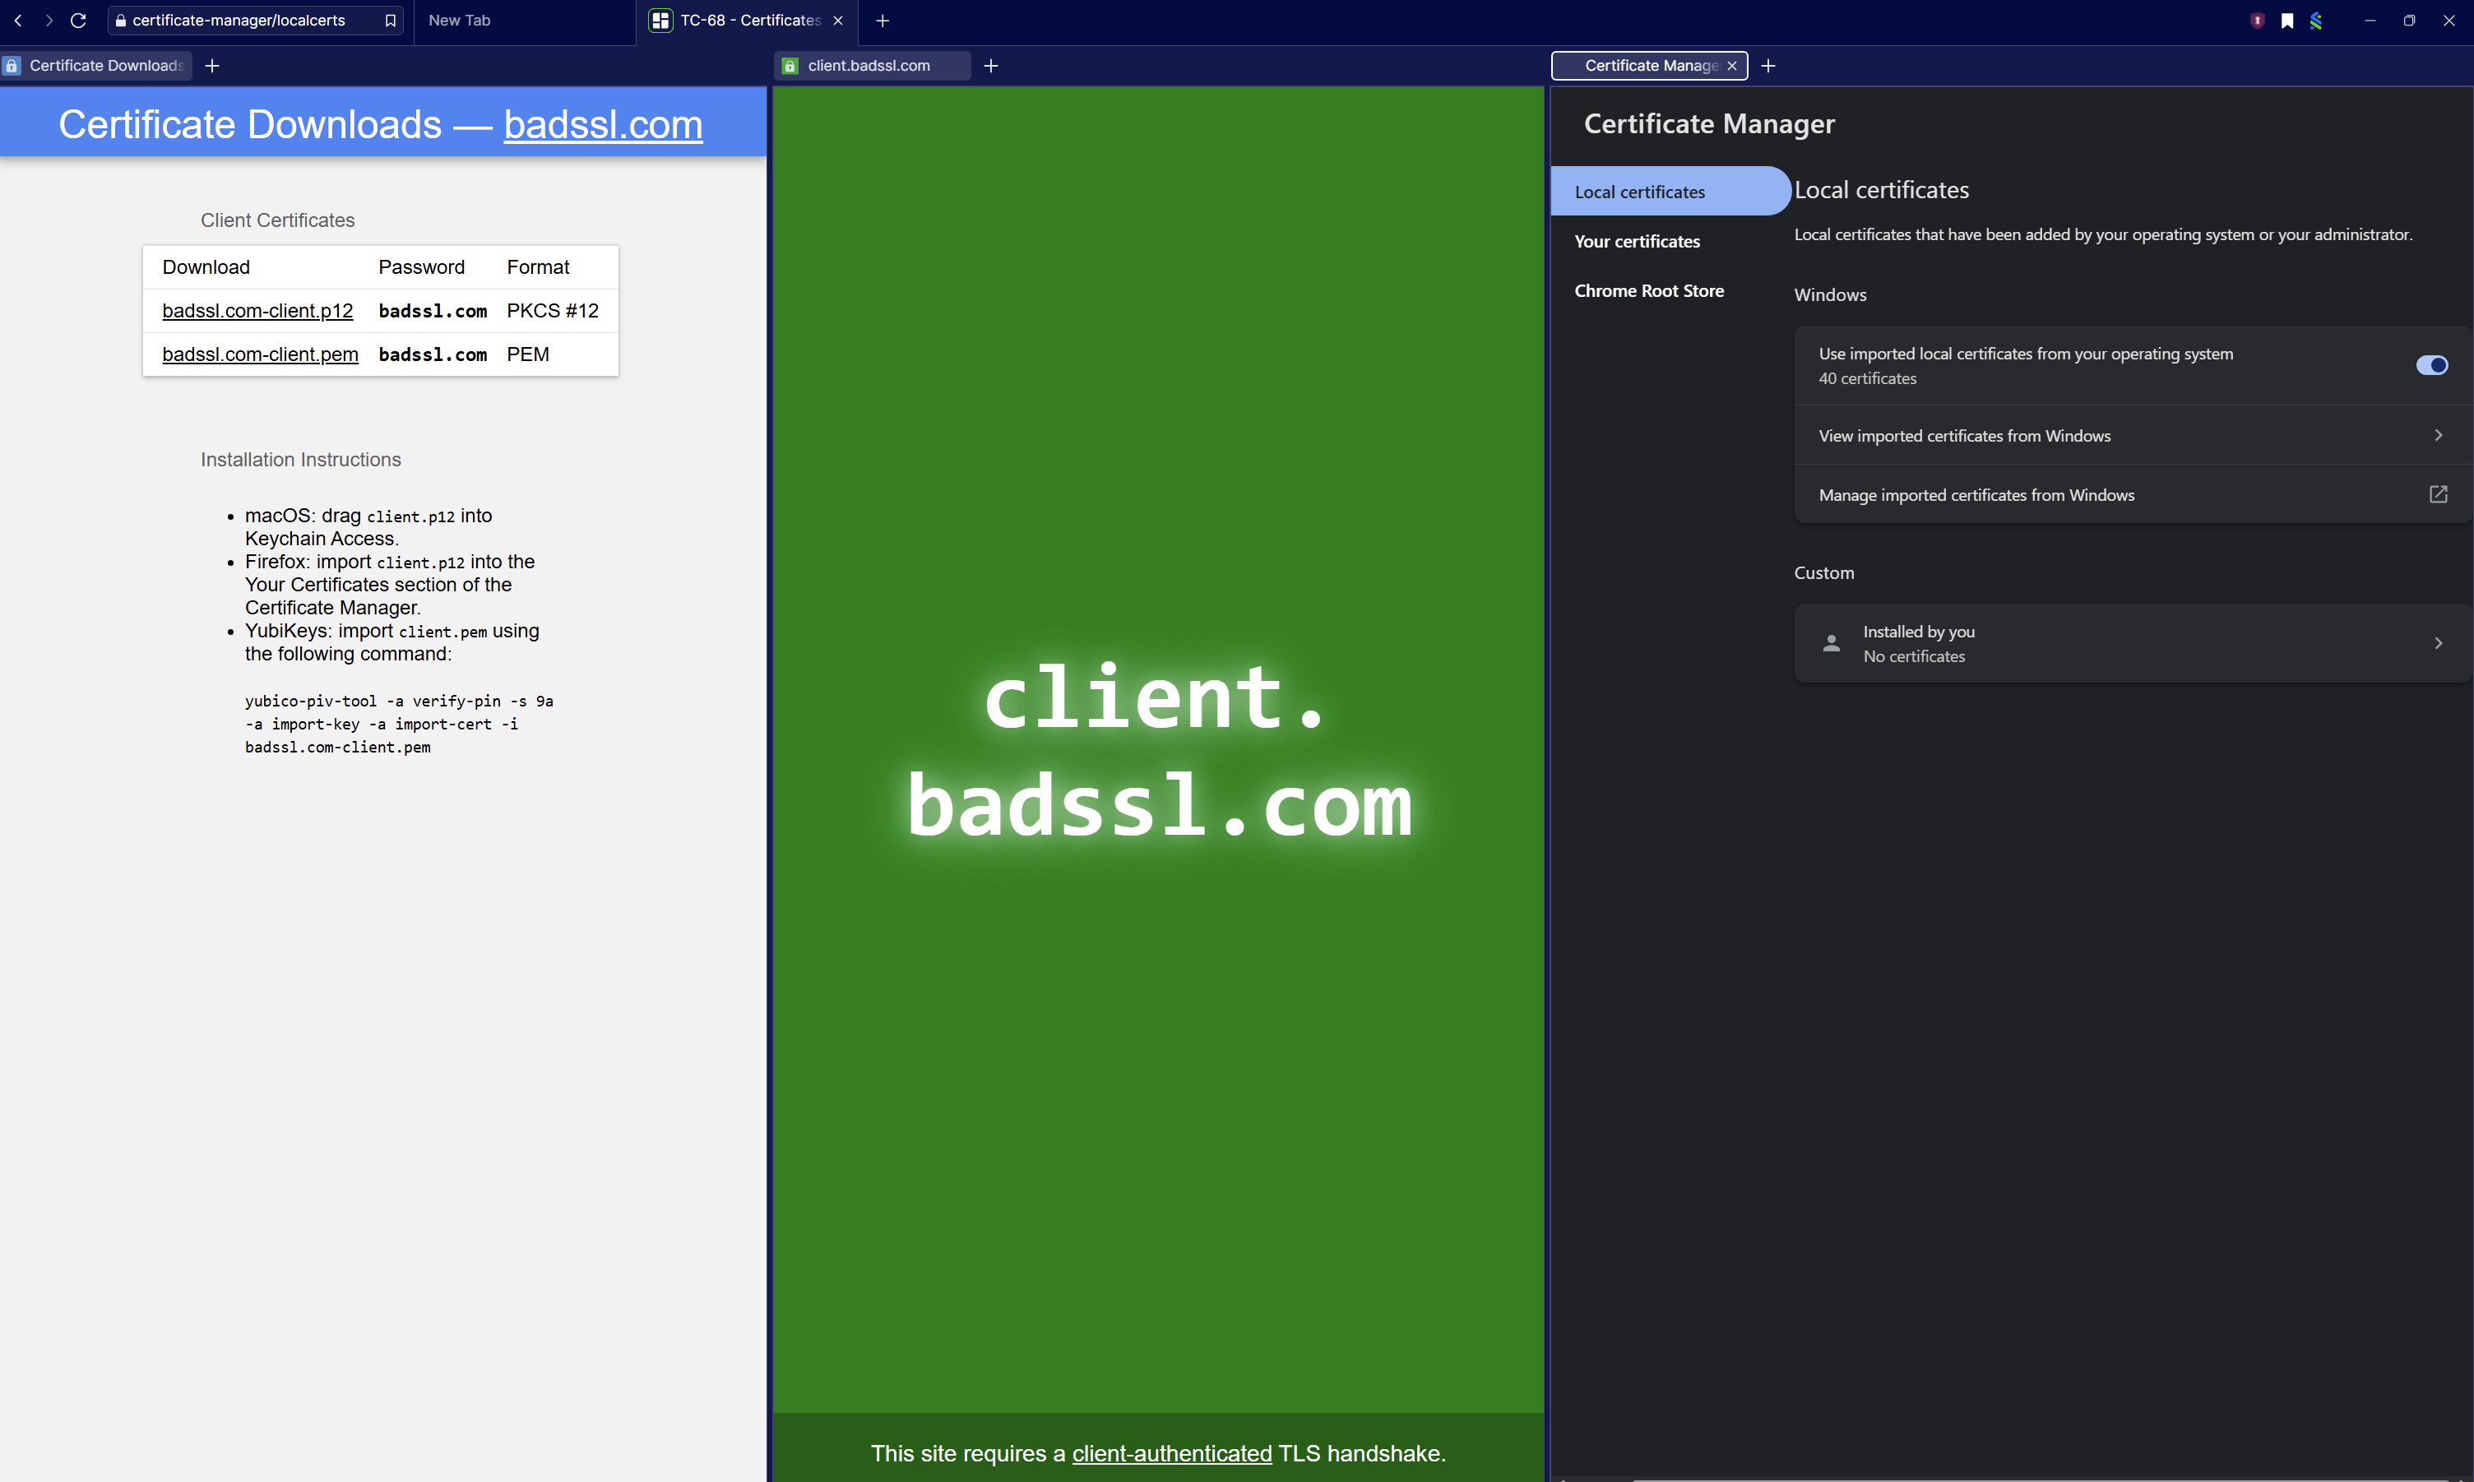Click 'No certificates' text under Installed by you
Image resolution: width=2474 pixels, height=1482 pixels.
point(1914,656)
